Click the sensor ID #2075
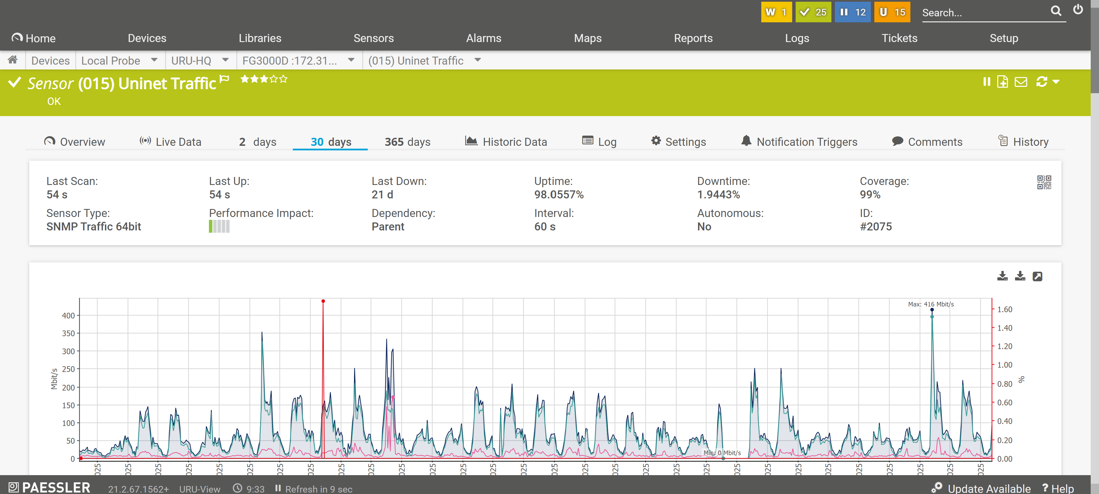The height and width of the screenshot is (494, 1099). pyautogui.click(x=875, y=226)
